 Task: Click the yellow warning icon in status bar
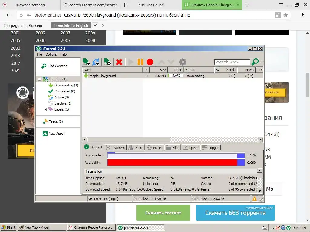tap(254, 199)
